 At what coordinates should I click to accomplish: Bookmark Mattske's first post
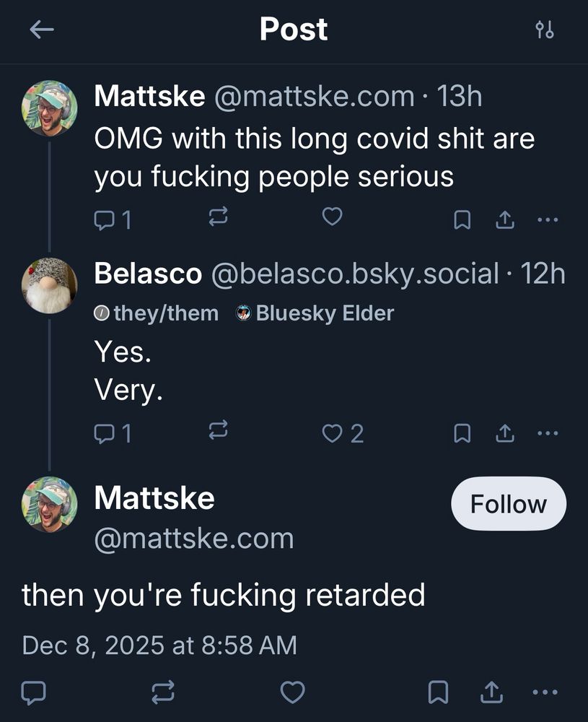(462, 219)
